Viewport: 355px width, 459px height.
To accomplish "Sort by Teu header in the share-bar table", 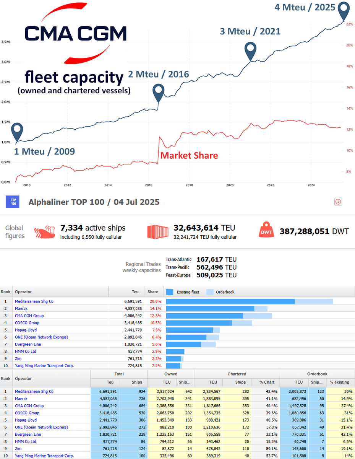I will tap(126, 292).
